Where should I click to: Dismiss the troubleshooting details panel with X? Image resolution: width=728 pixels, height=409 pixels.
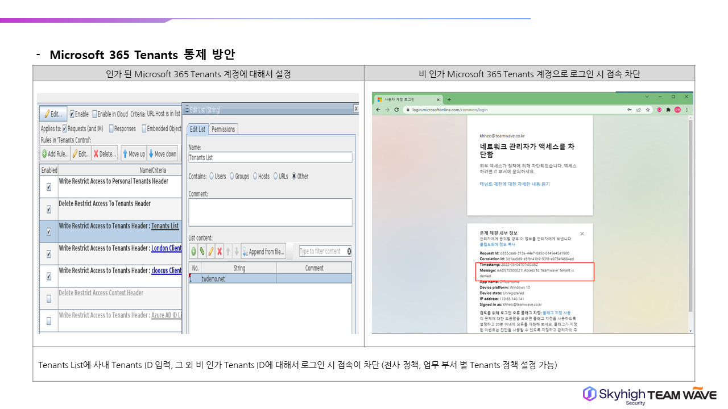(582, 233)
